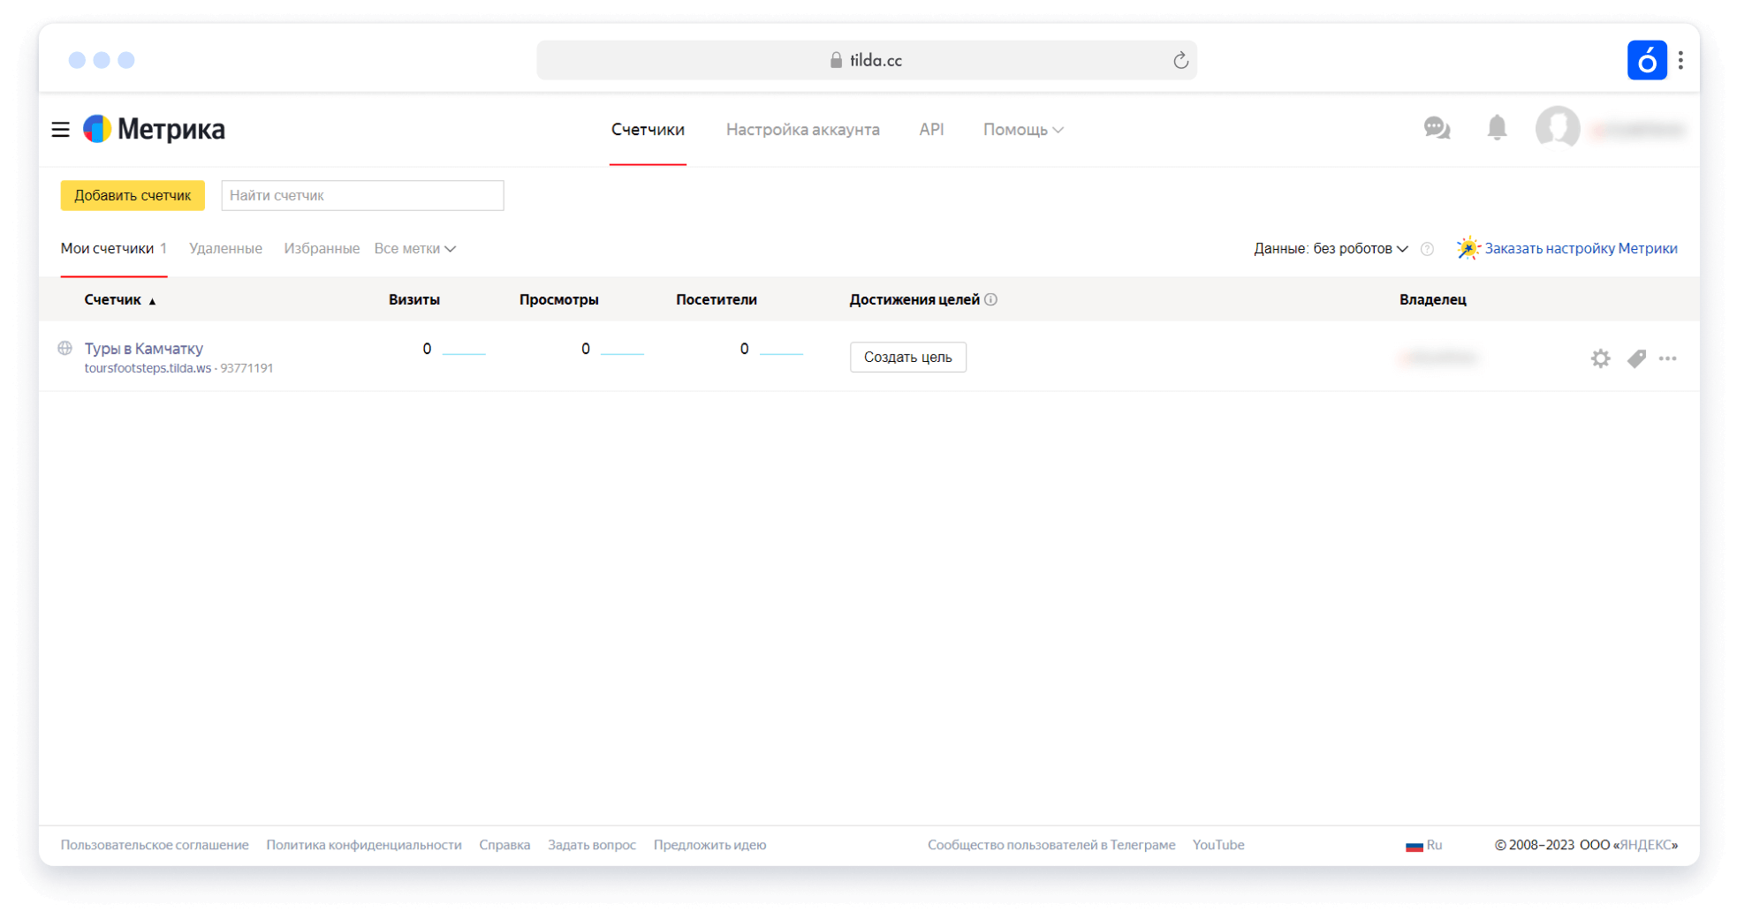This screenshot has width=1737, height=919.
Task: Click the Просмотры column header
Action: coord(558,299)
